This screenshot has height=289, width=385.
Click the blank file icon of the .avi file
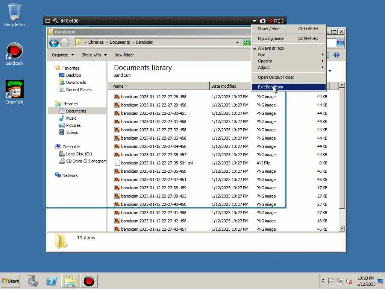click(117, 163)
